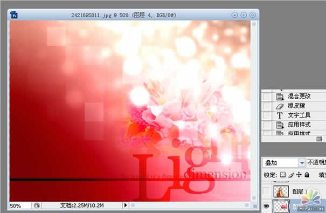Hide the selected layer via eye icon
Viewport: 326px width, 213px height.
pyautogui.click(x=266, y=206)
